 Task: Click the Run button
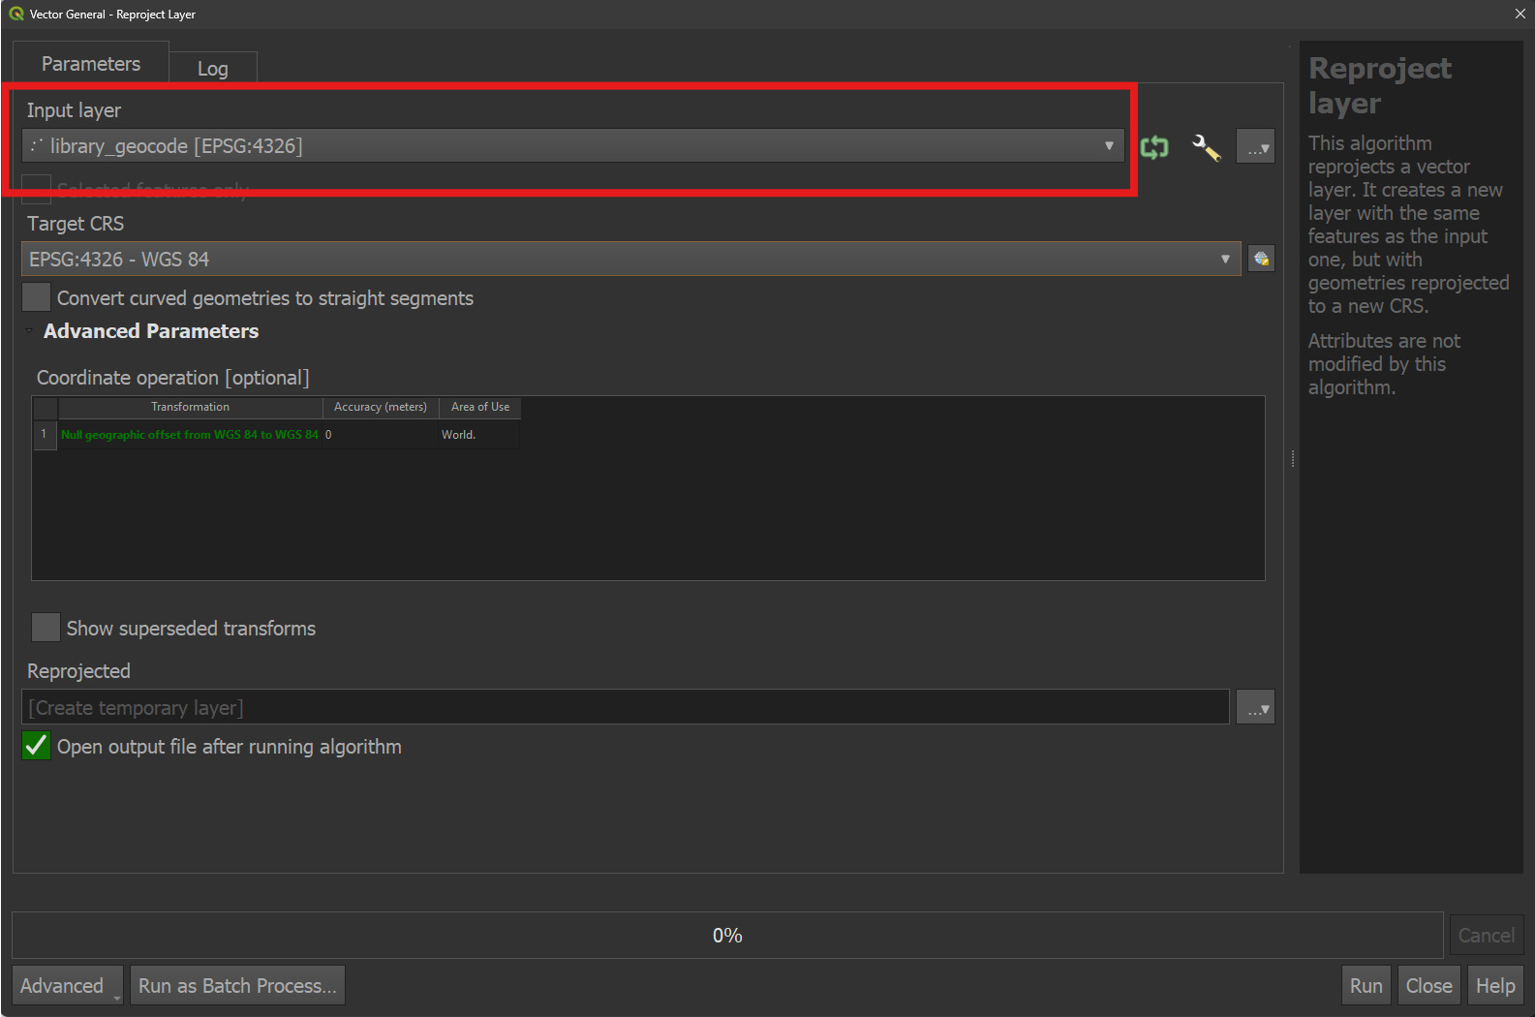point(1366,985)
